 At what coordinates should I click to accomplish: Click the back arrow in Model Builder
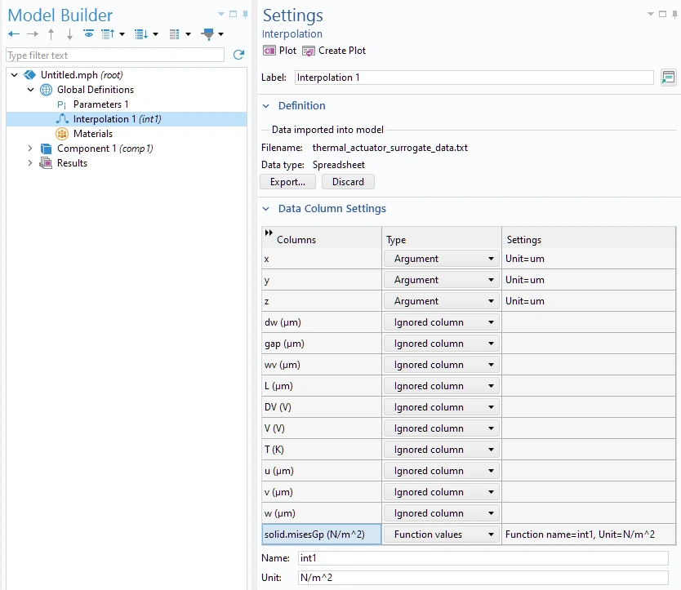pos(14,34)
